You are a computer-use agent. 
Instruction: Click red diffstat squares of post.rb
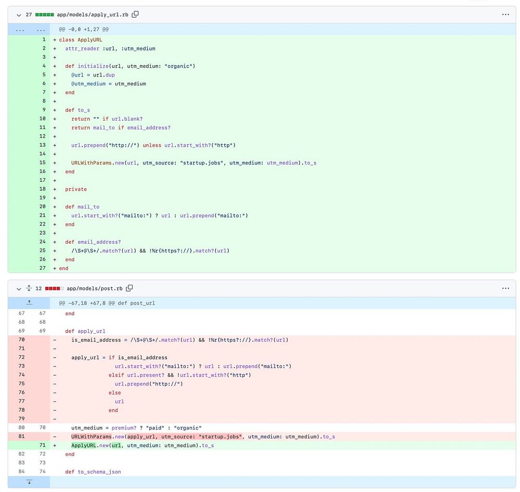click(54, 288)
